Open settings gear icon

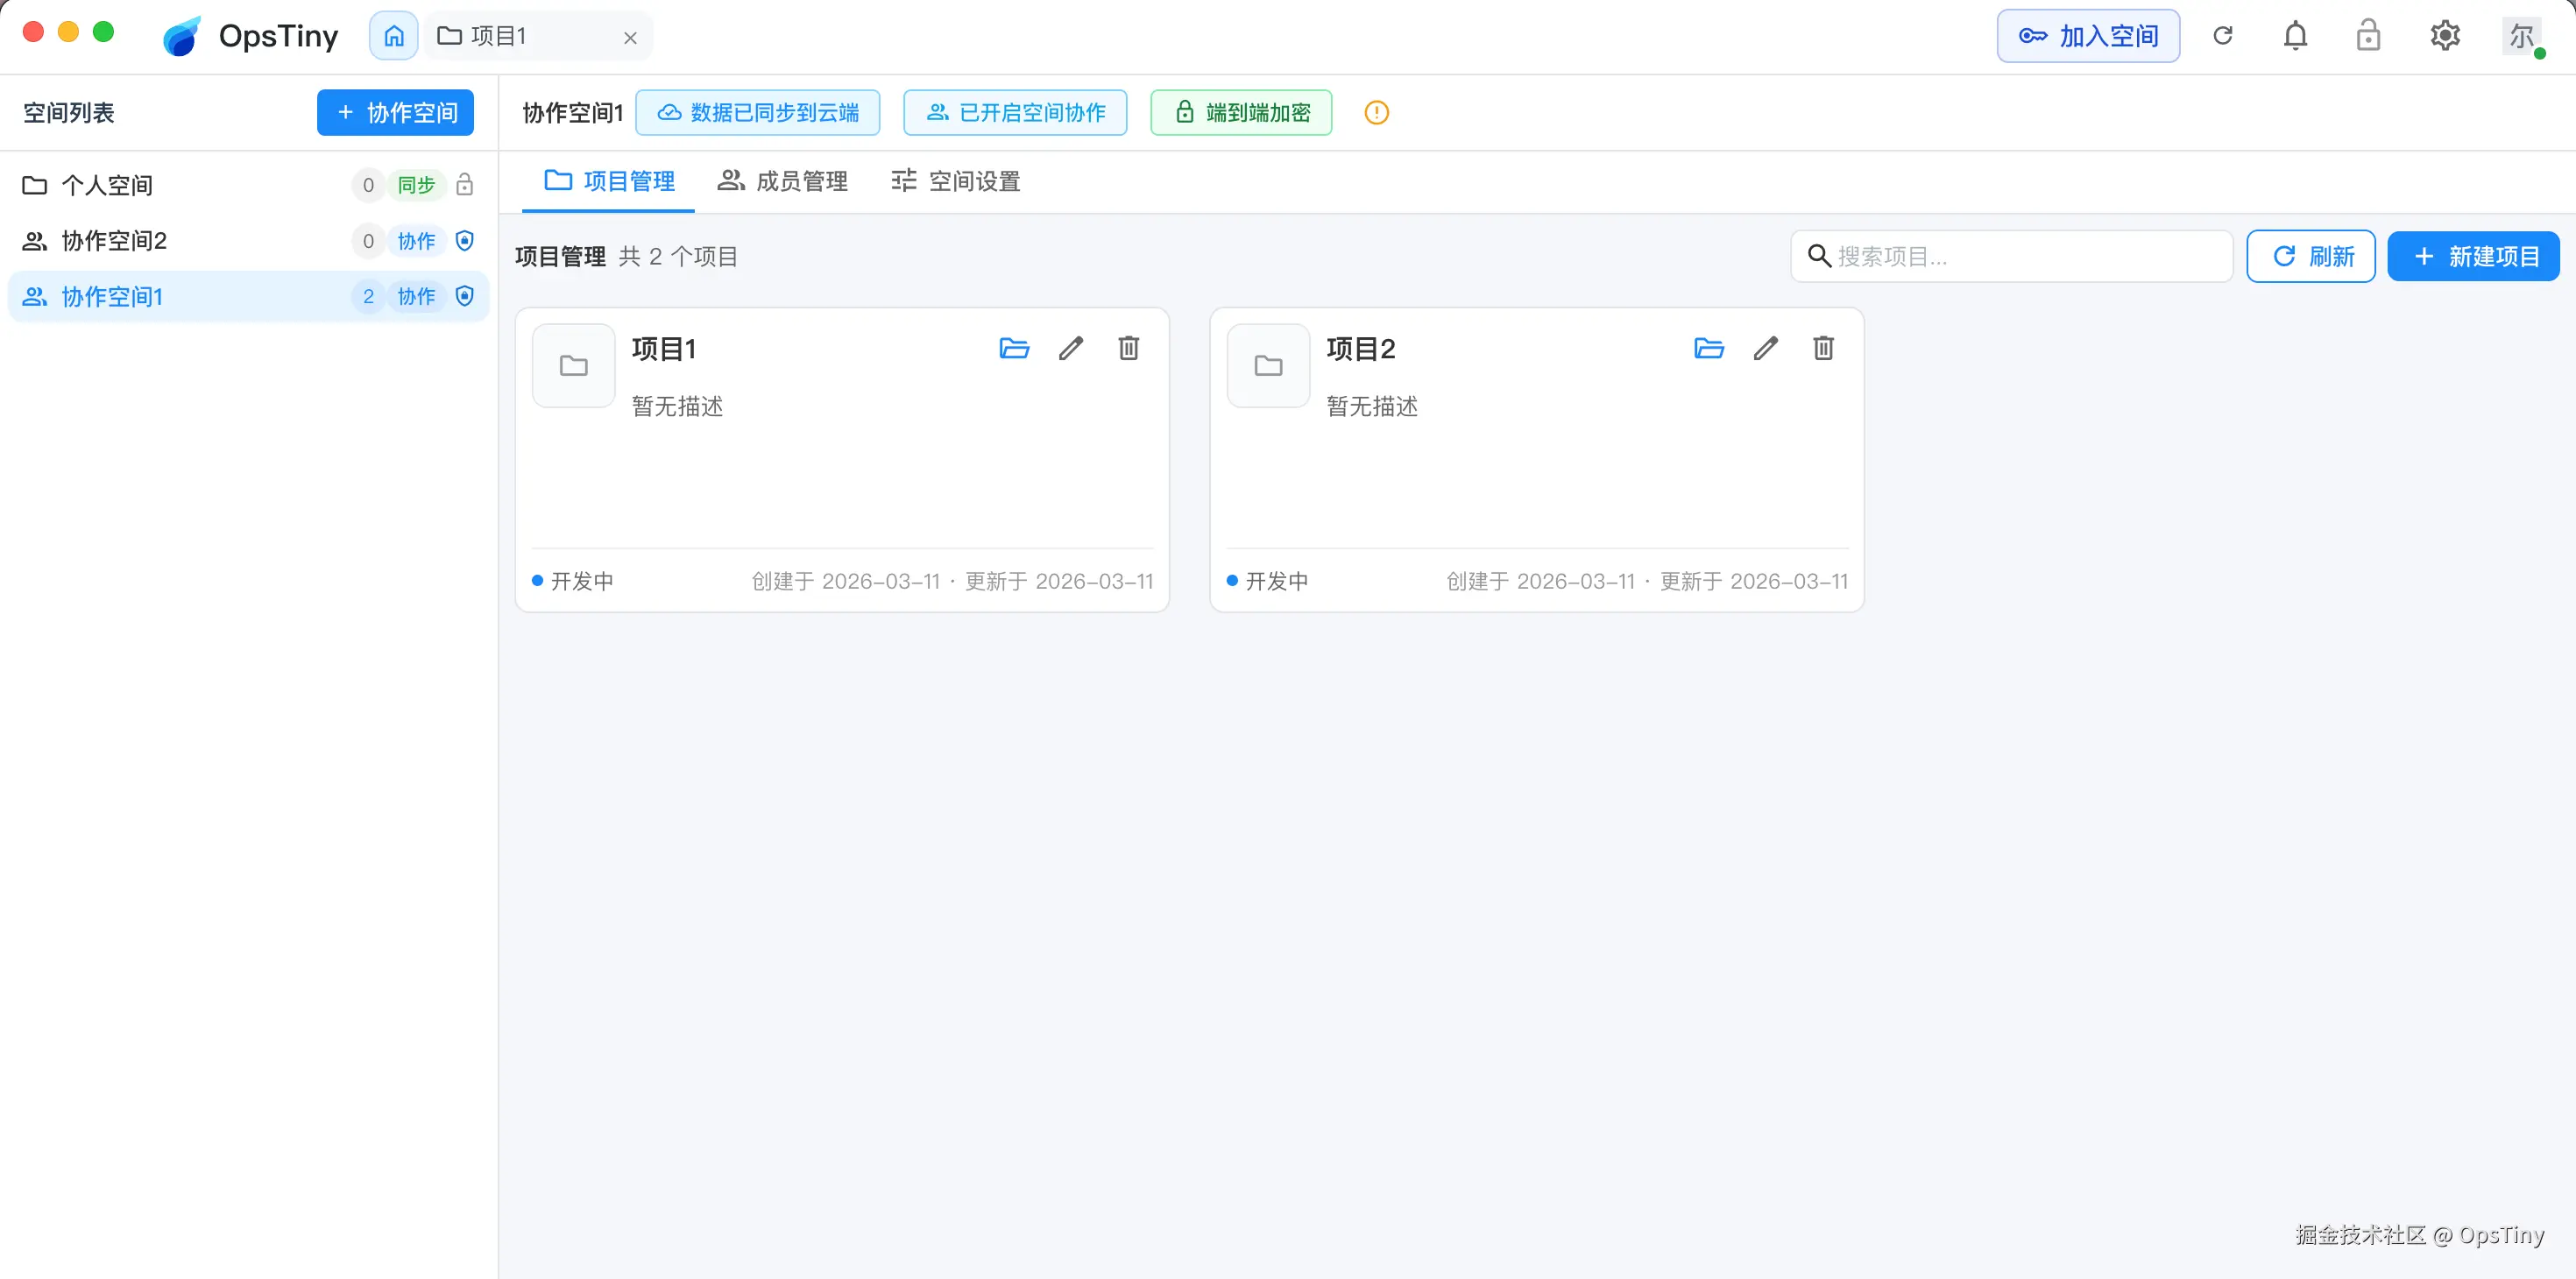pyautogui.click(x=2444, y=36)
